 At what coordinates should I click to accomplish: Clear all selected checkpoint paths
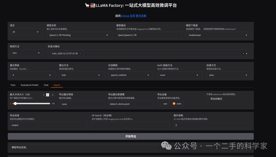pyautogui.click(x=243, y=54)
